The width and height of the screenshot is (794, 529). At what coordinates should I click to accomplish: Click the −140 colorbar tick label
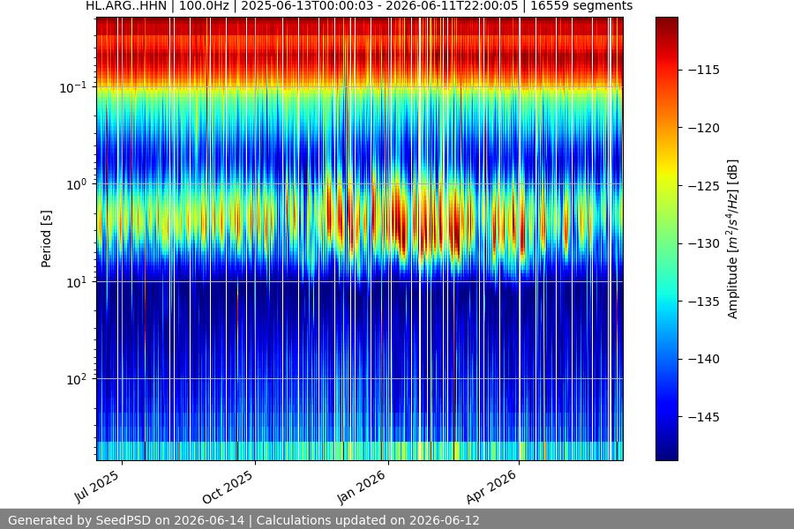[704, 359]
